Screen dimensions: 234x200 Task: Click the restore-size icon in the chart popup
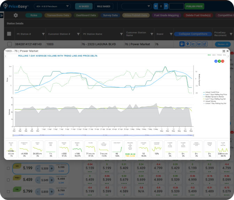click(224, 51)
